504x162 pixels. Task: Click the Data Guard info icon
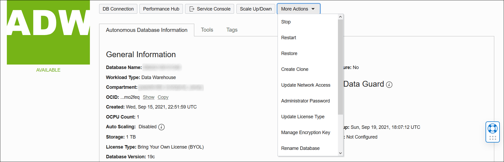point(389,85)
